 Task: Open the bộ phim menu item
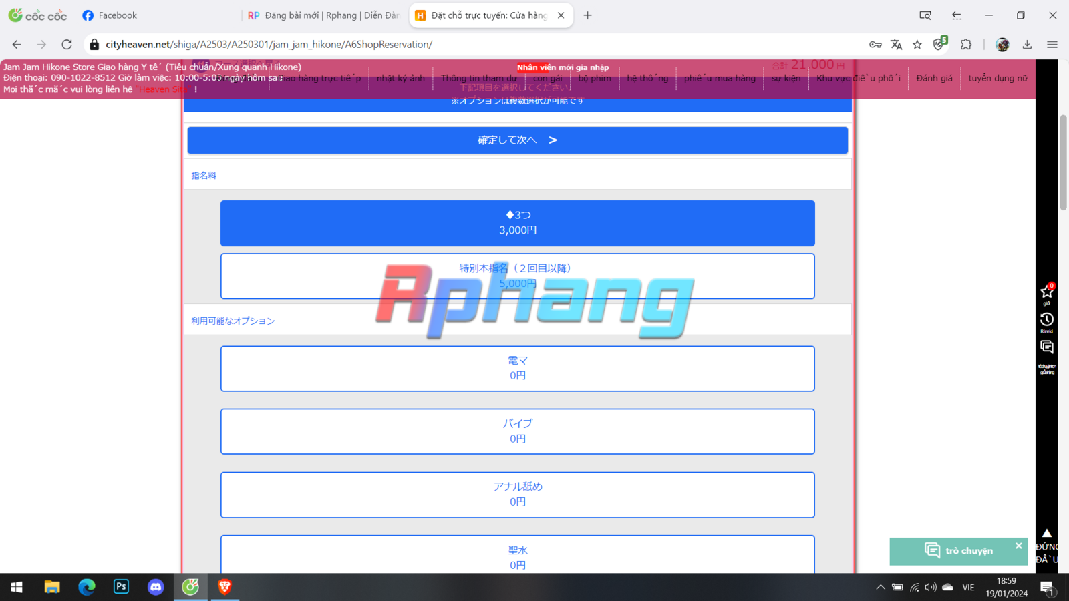[595, 78]
